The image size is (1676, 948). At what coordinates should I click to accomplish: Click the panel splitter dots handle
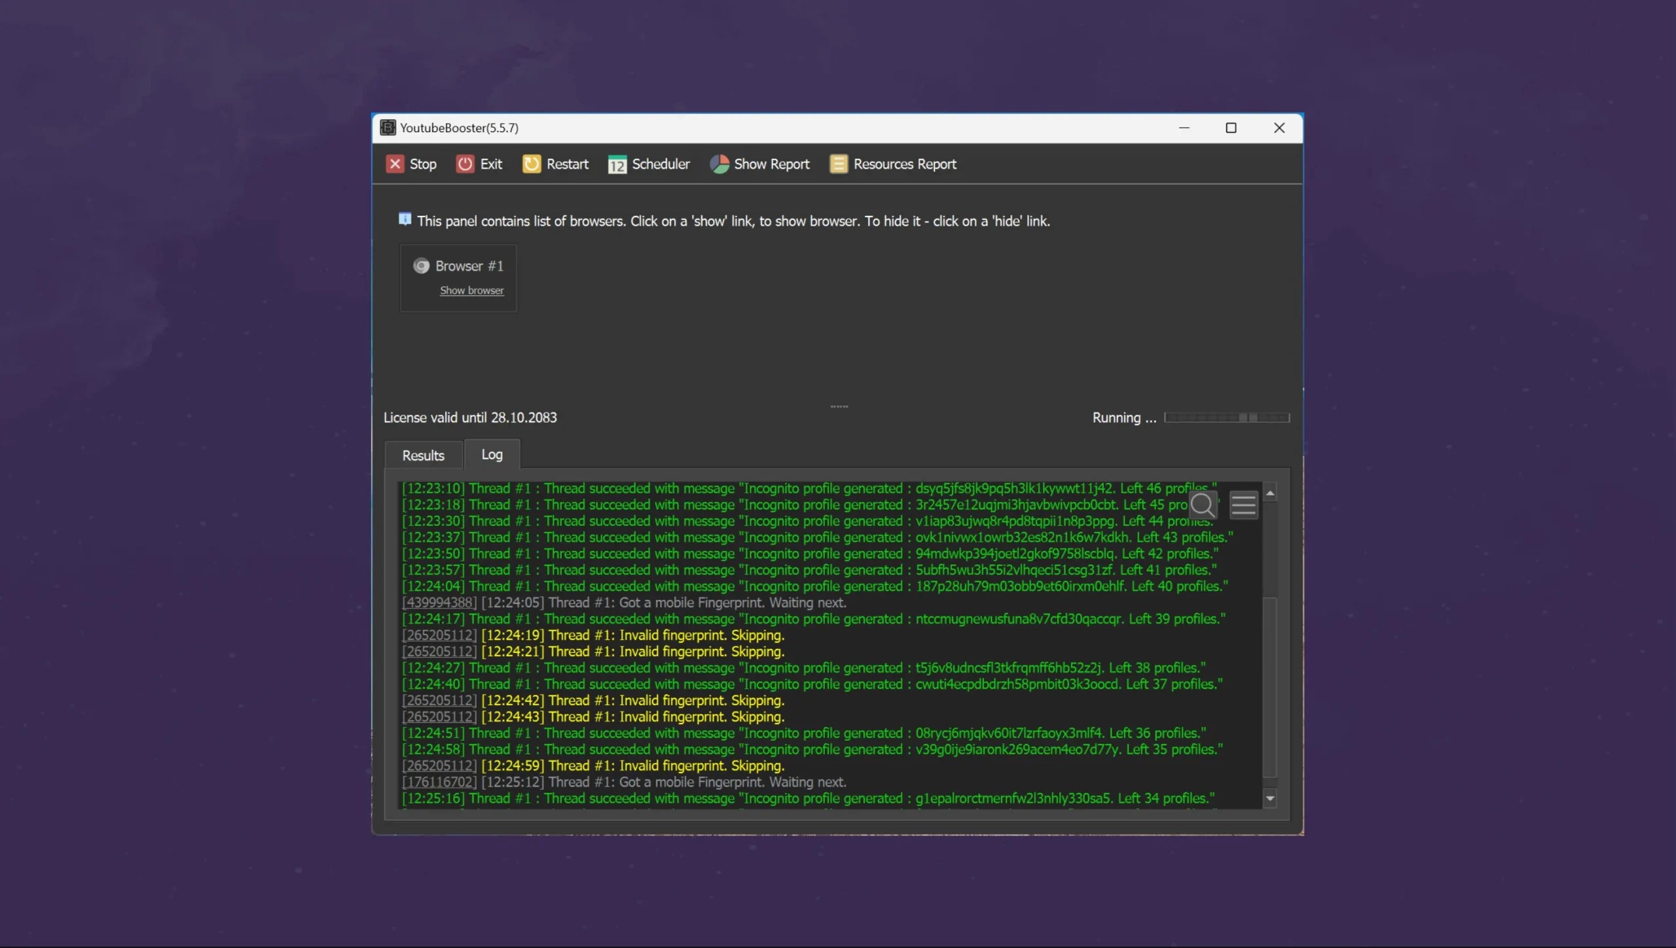click(839, 406)
